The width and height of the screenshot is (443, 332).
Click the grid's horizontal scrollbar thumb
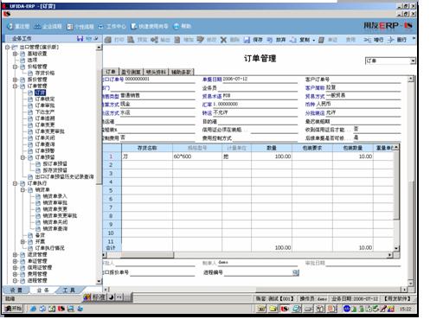(x=147, y=255)
